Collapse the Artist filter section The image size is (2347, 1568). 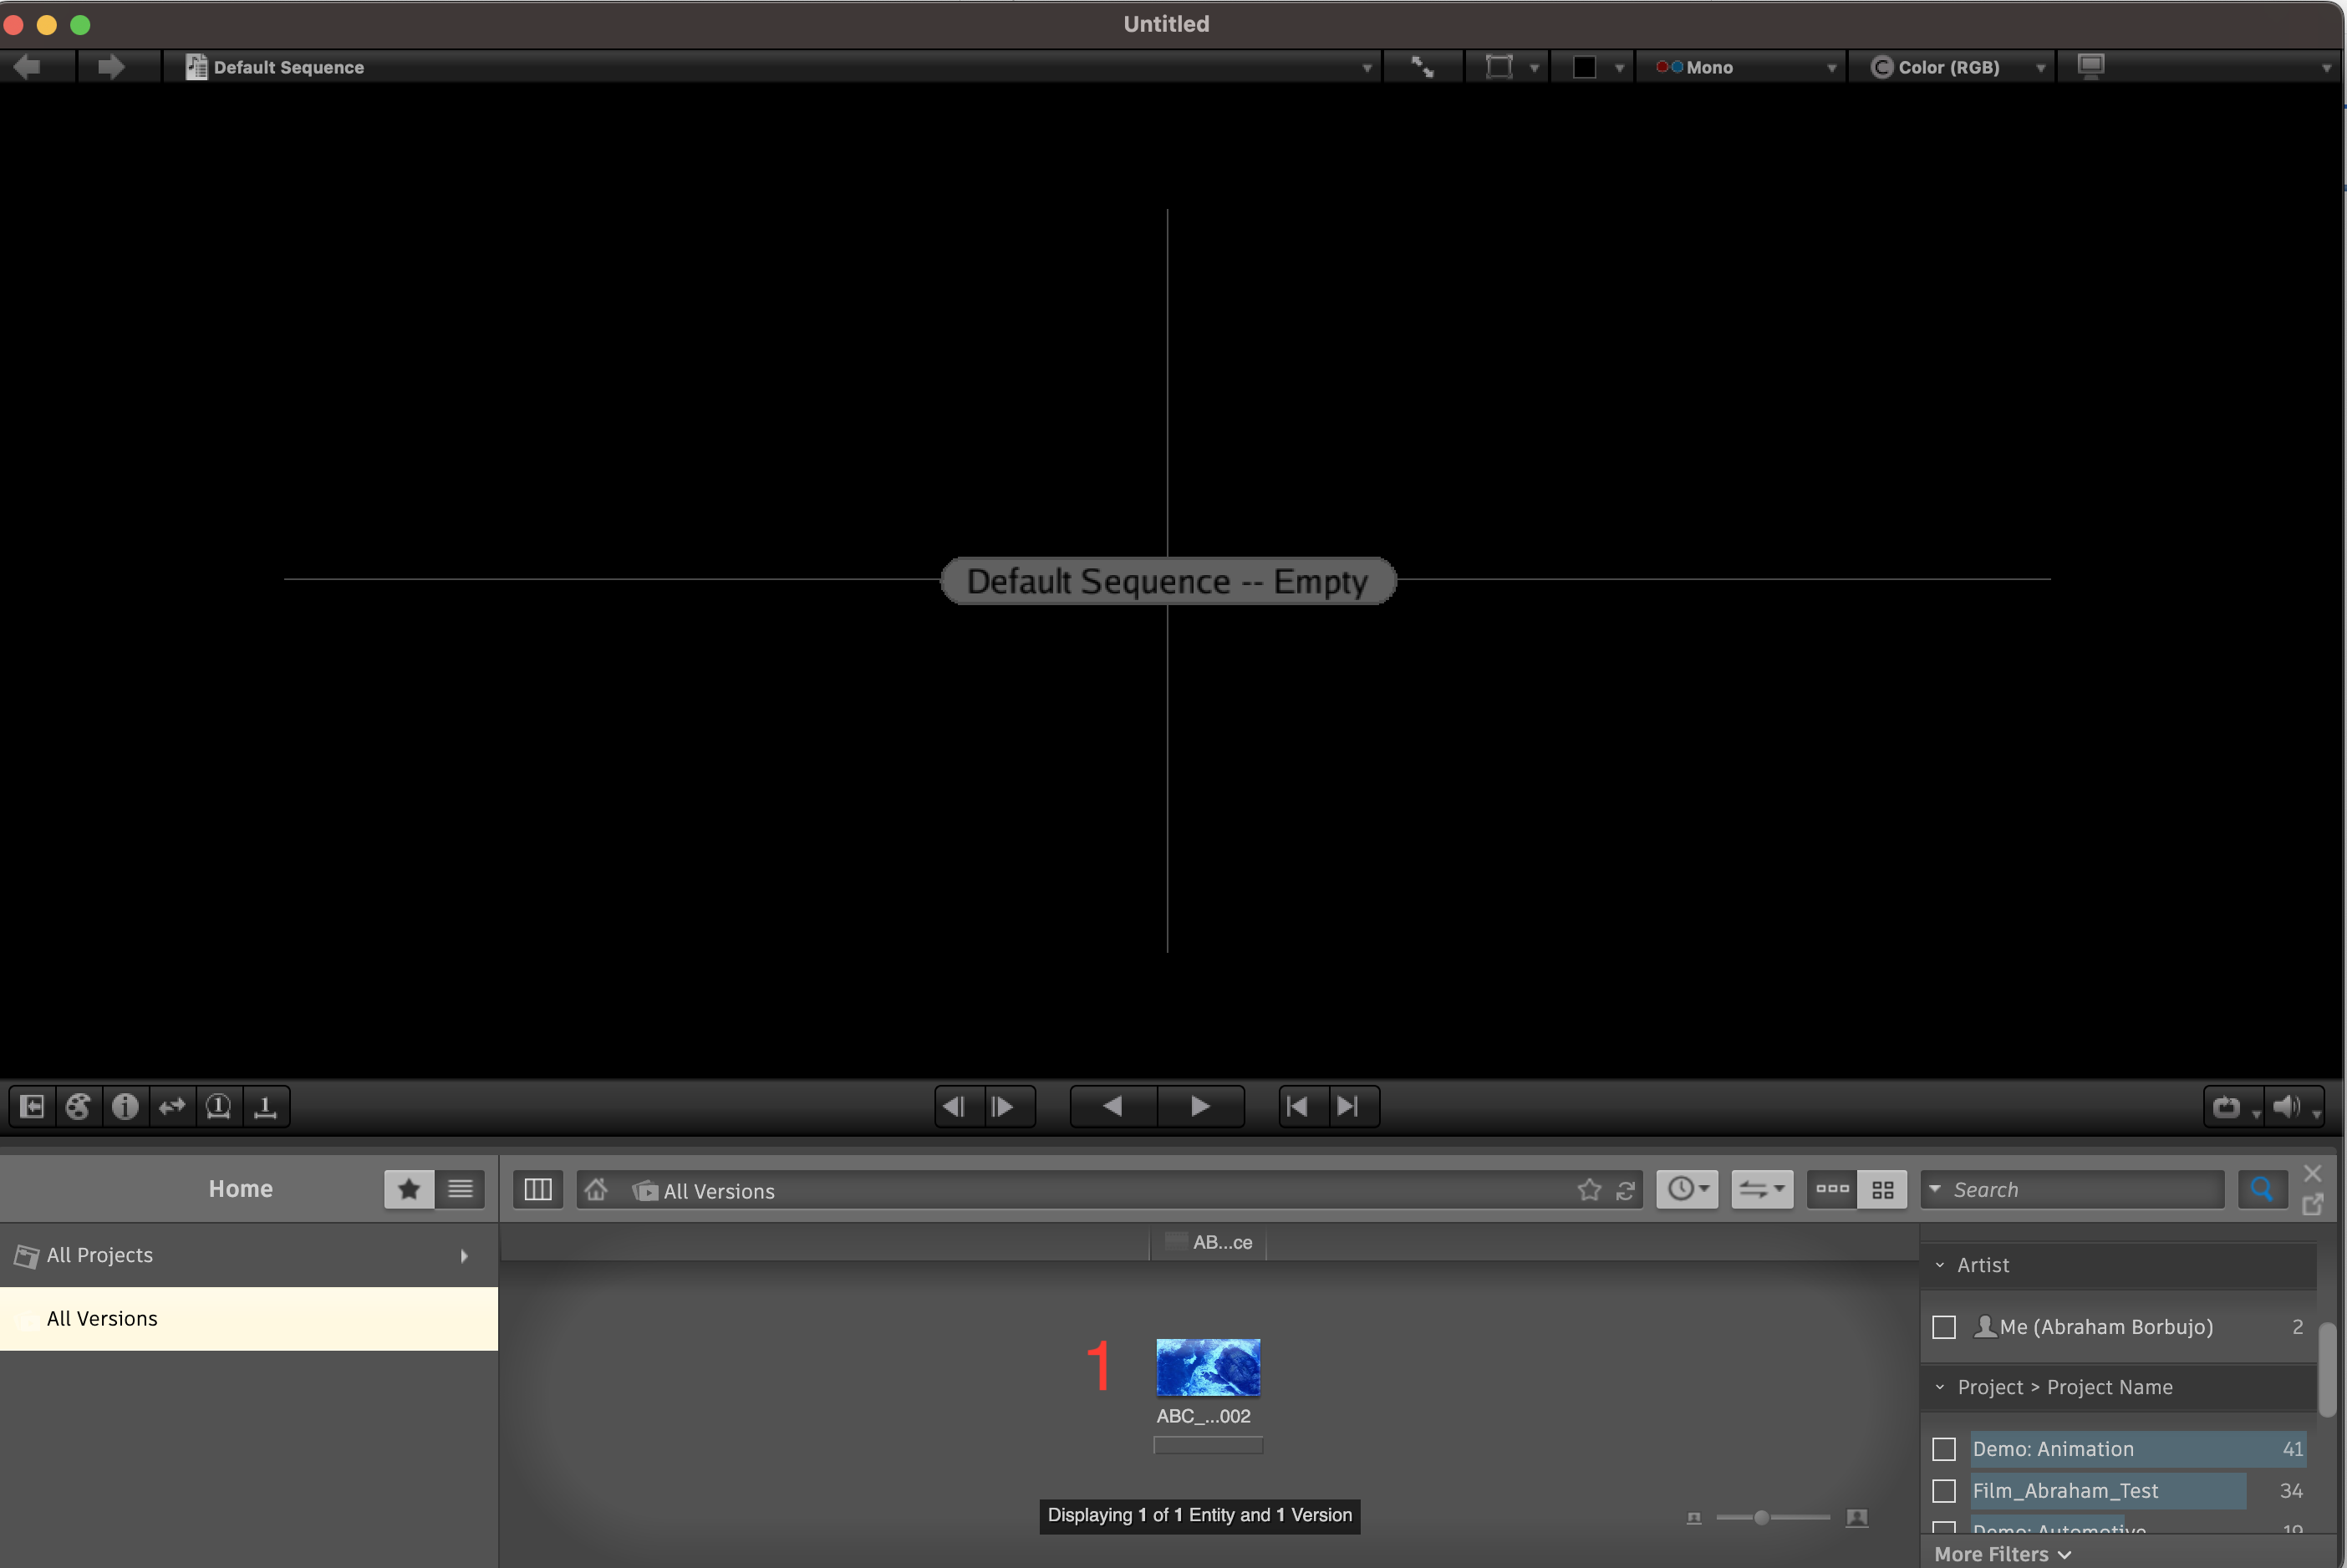(1939, 1264)
